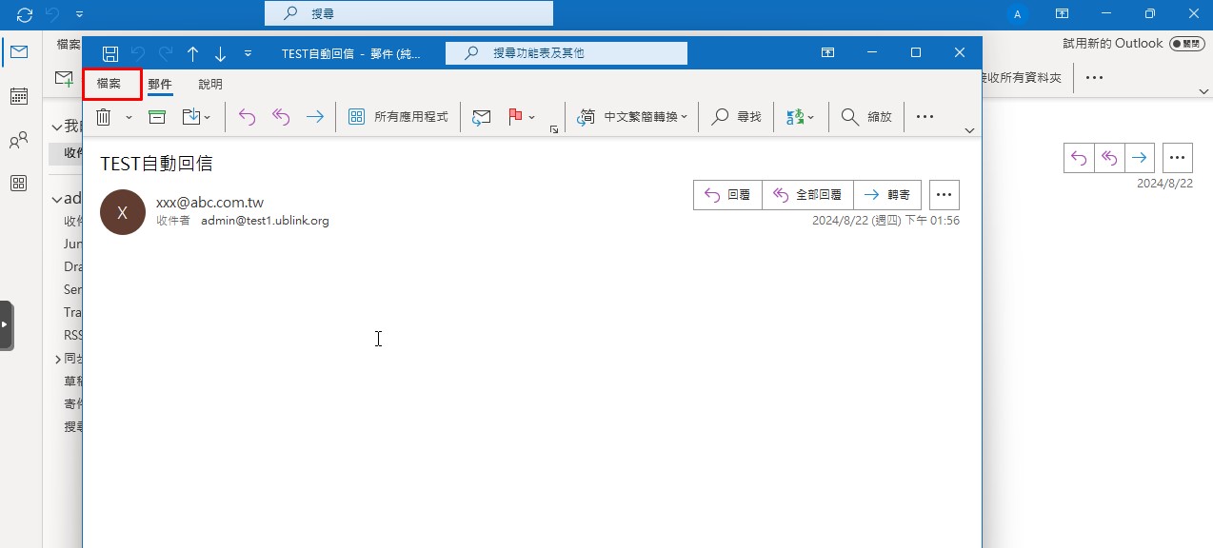Screen dimensions: 1213x548
Task: Open Calendar from left sidebar
Action: (18, 96)
